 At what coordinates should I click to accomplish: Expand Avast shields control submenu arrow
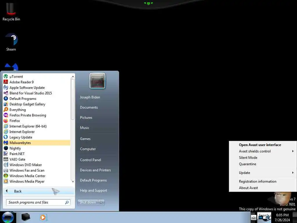(293, 151)
